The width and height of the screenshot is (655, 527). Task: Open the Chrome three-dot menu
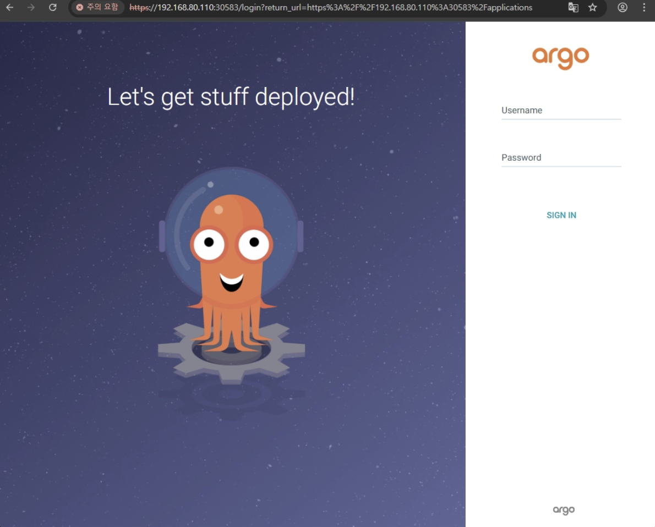(644, 8)
